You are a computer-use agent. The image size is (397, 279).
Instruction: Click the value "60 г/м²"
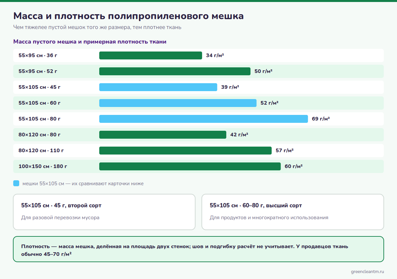click(x=294, y=166)
